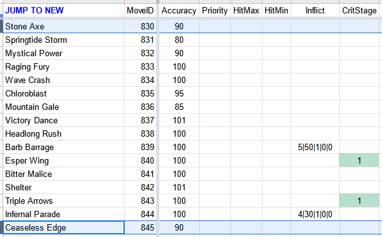Viewport: 382px width, 237px height.
Task: Click MoveID value 835
Action: [147, 93]
